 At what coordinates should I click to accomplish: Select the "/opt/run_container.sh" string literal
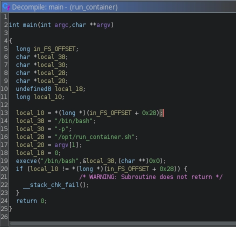[94, 137]
